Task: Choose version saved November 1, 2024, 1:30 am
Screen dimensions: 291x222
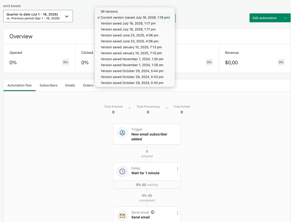Action: tap(135, 59)
